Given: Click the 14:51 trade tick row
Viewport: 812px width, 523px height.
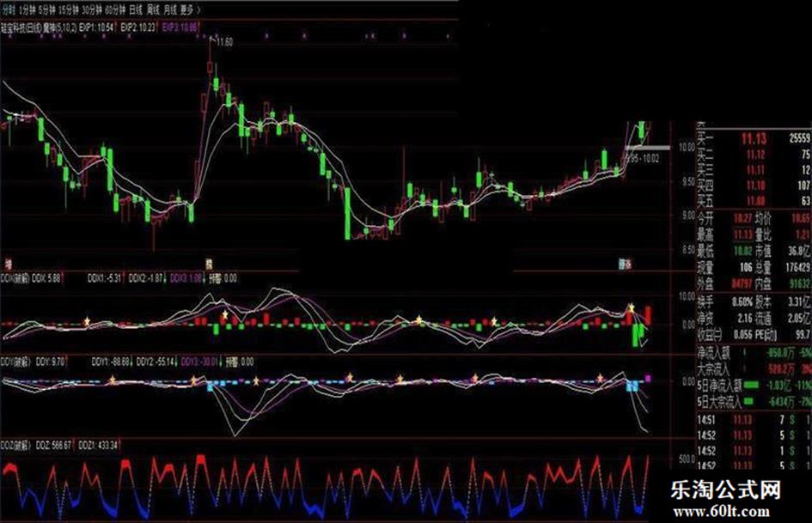Looking at the screenshot, I should (754, 420).
